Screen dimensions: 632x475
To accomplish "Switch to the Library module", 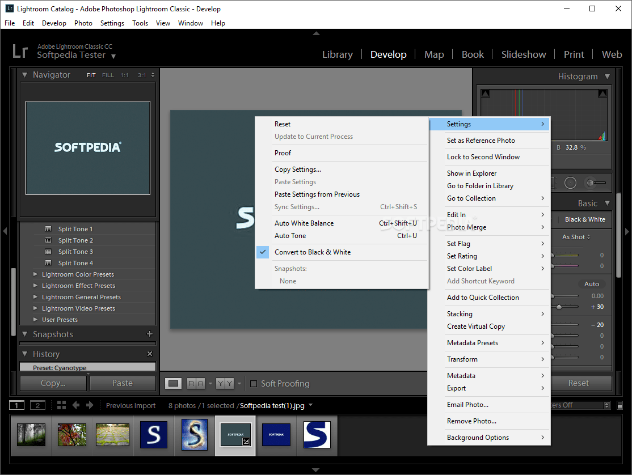I will coord(338,54).
